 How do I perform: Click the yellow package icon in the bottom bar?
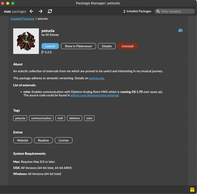tap(192, 190)
